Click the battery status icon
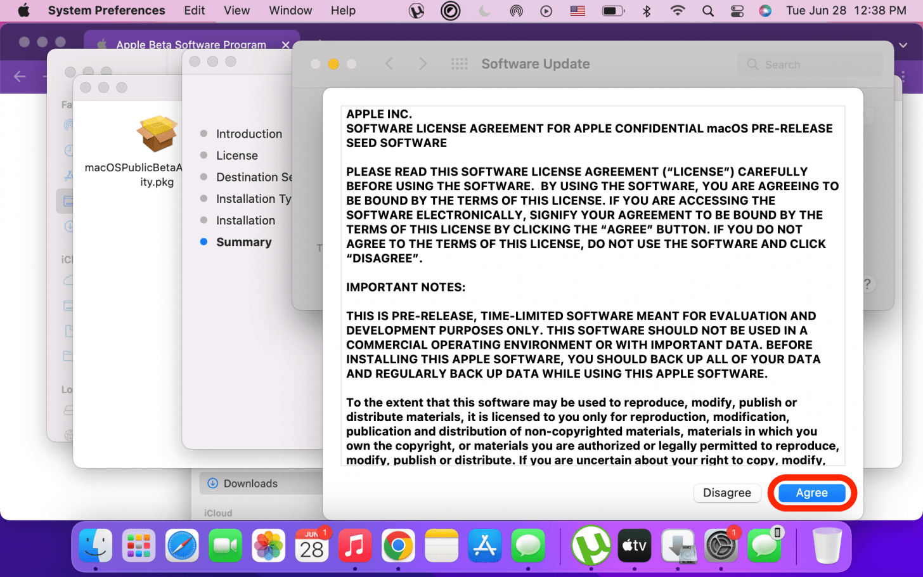The width and height of the screenshot is (923, 577). tap(612, 11)
